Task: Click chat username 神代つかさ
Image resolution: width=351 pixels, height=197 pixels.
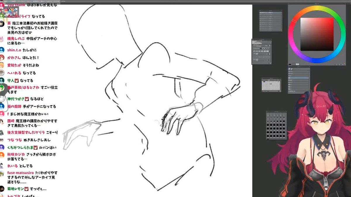Action: click(16, 99)
